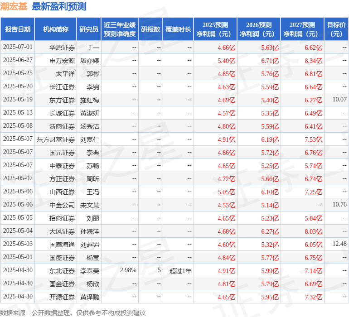Screen dimensions: 349x317
Task: Click the 研报数 column header
Action: pyautogui.click(x=150, y=29)
